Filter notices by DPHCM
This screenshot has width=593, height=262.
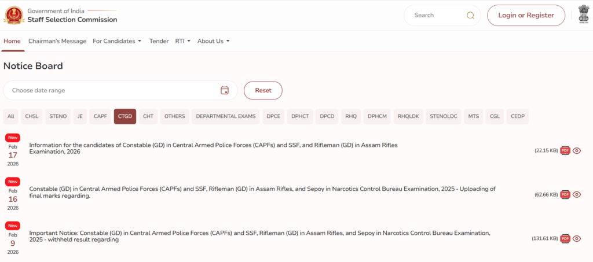coord(378,117)
